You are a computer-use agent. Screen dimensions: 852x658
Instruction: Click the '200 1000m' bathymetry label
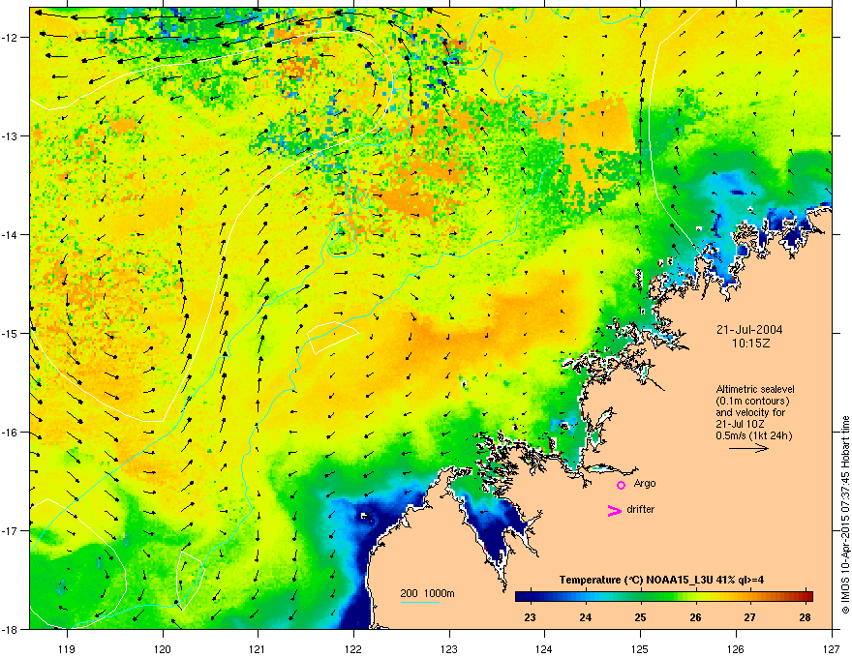(x=427, y=593)
